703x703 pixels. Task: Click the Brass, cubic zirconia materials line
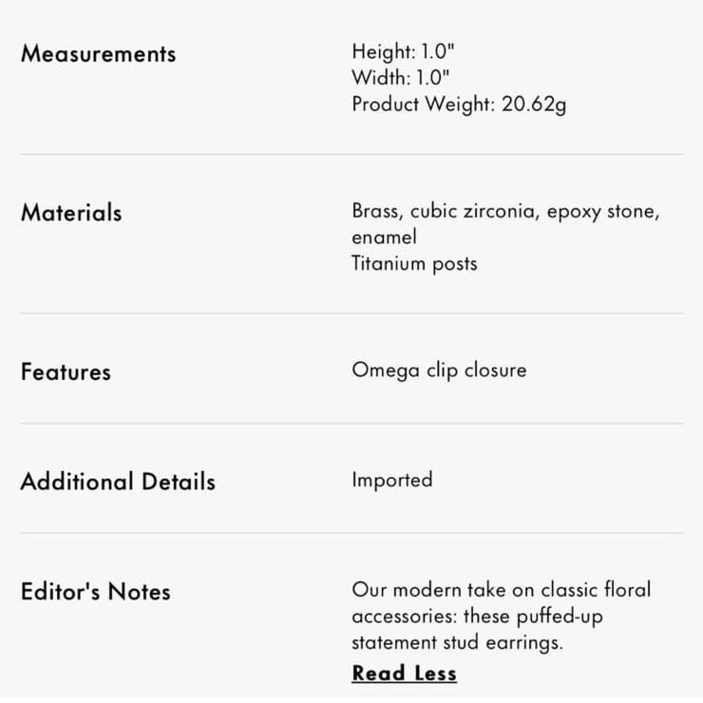pyautogui.click(x=505, y=211)
